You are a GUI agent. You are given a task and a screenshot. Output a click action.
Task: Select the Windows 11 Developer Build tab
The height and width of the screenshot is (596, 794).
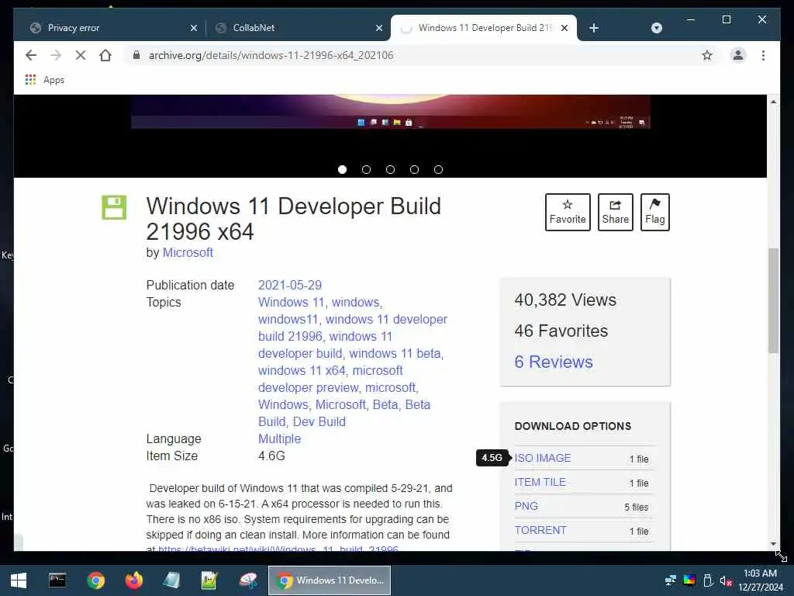point(484,28)
